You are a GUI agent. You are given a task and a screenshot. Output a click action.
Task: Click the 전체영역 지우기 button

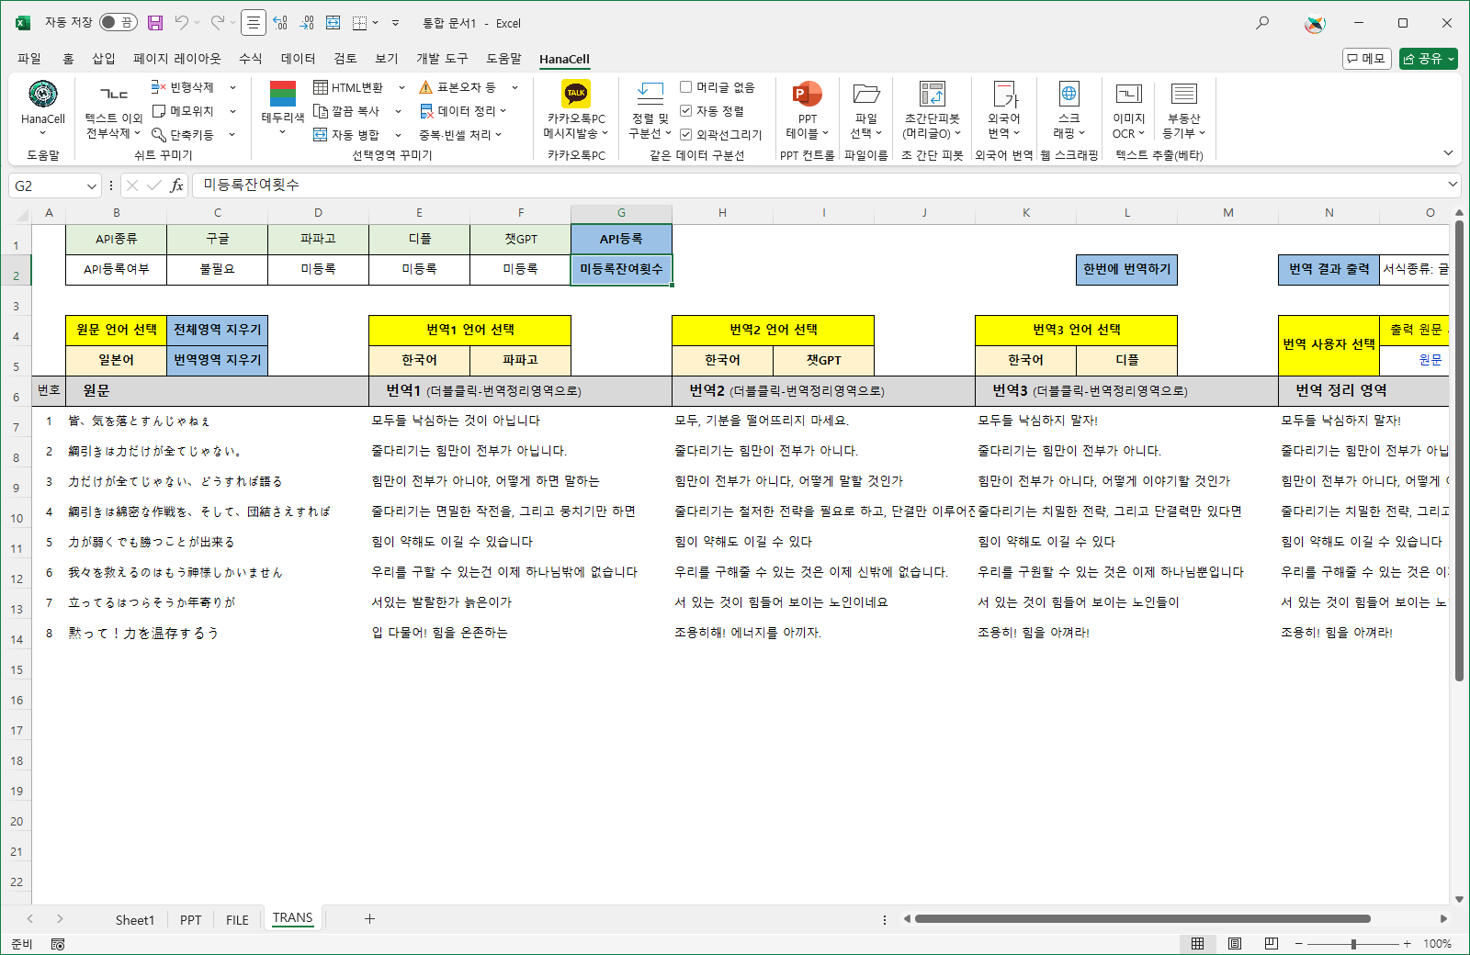point(218,330)
